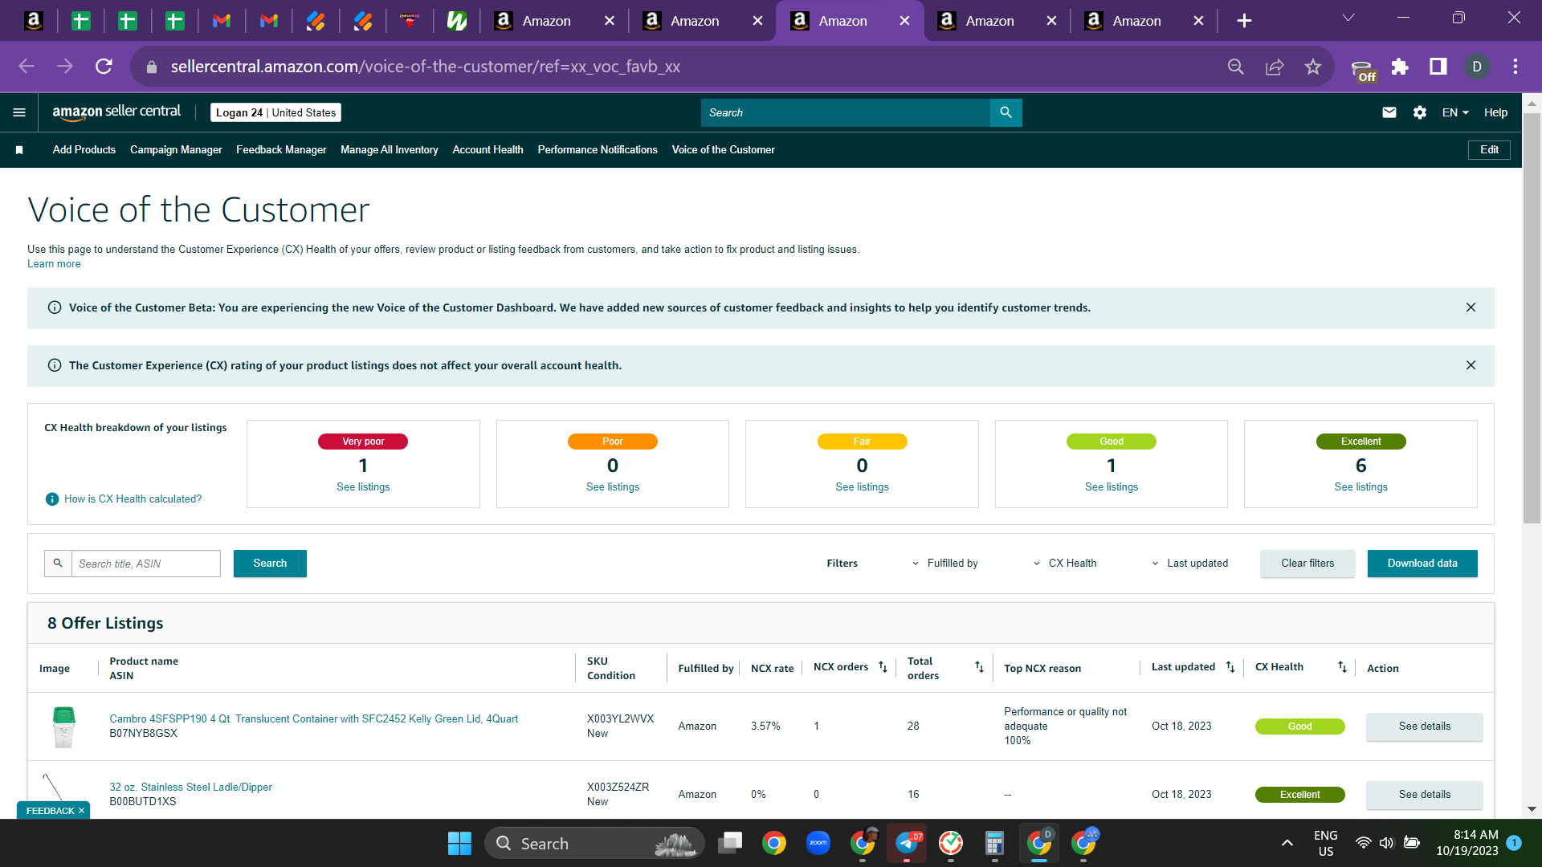Viewport: 1542px width, 867px height.
Task: Show hidden system tray icons
Action: point(1287,843)
